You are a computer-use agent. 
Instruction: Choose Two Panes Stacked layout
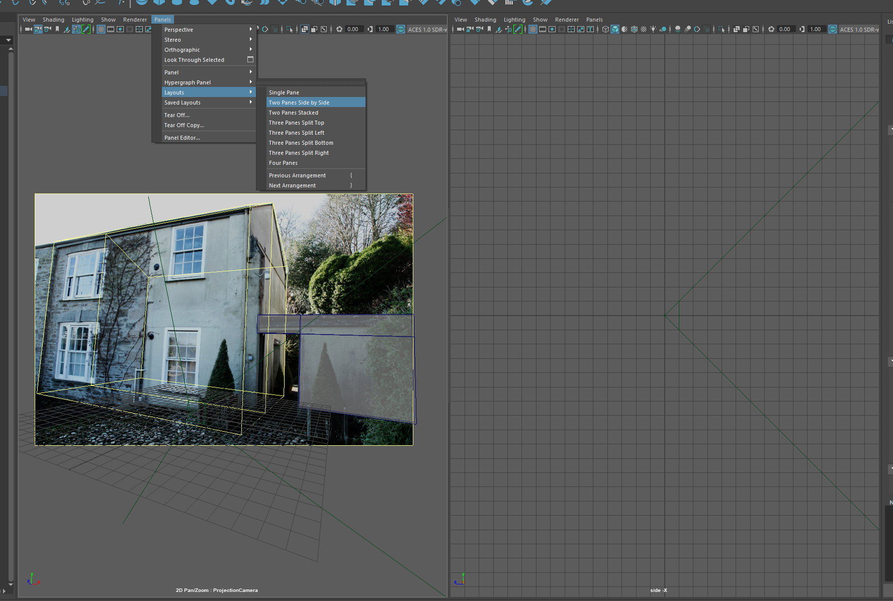coord(316,113)
